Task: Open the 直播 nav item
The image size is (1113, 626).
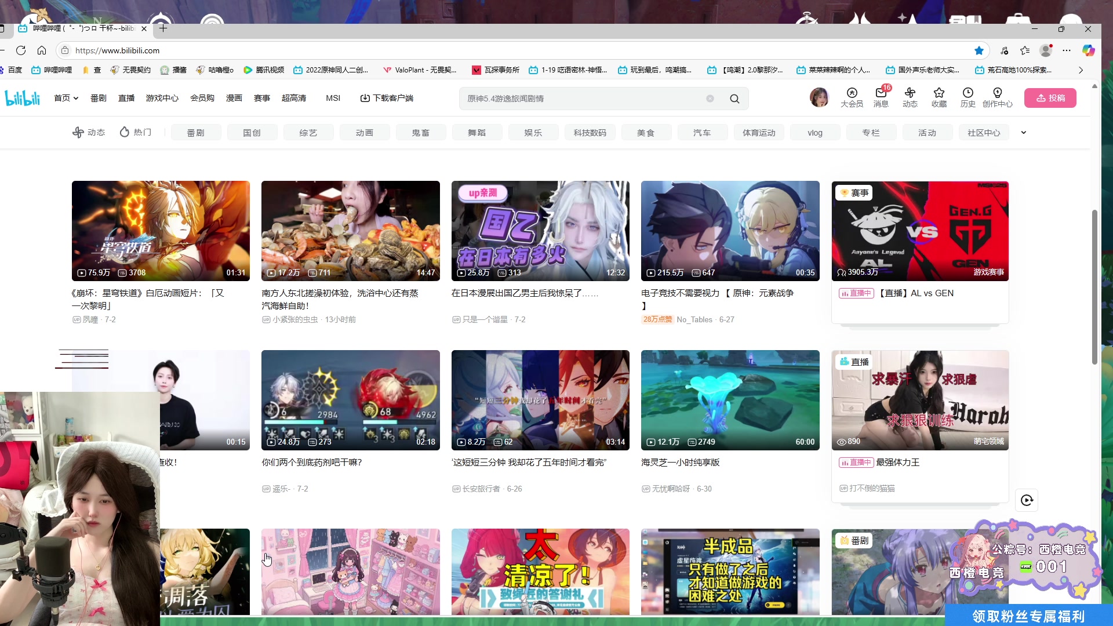Action: [126, 98]
